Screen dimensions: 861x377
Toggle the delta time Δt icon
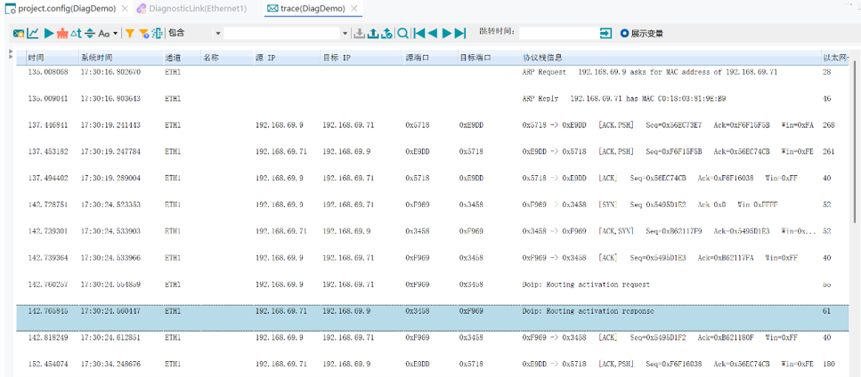point(76,34)
